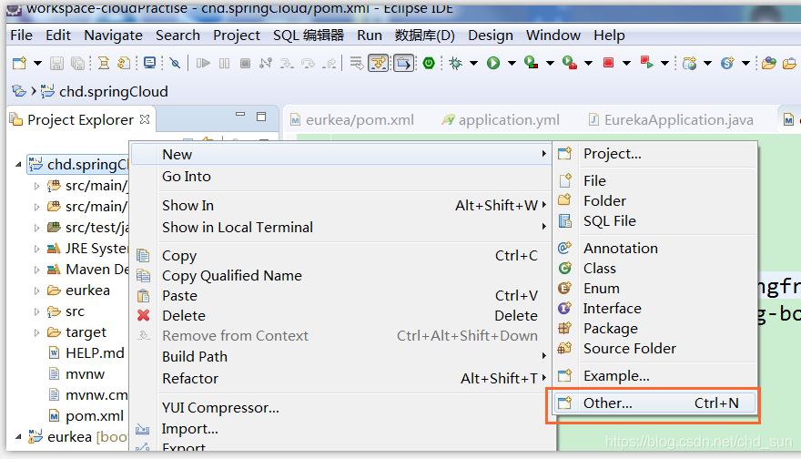Click the Terminate debug toolbar icon
The image size is (801, 459).
point(245,63)
